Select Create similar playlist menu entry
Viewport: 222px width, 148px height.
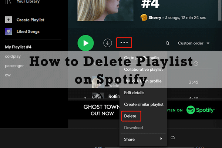point(144,104)
